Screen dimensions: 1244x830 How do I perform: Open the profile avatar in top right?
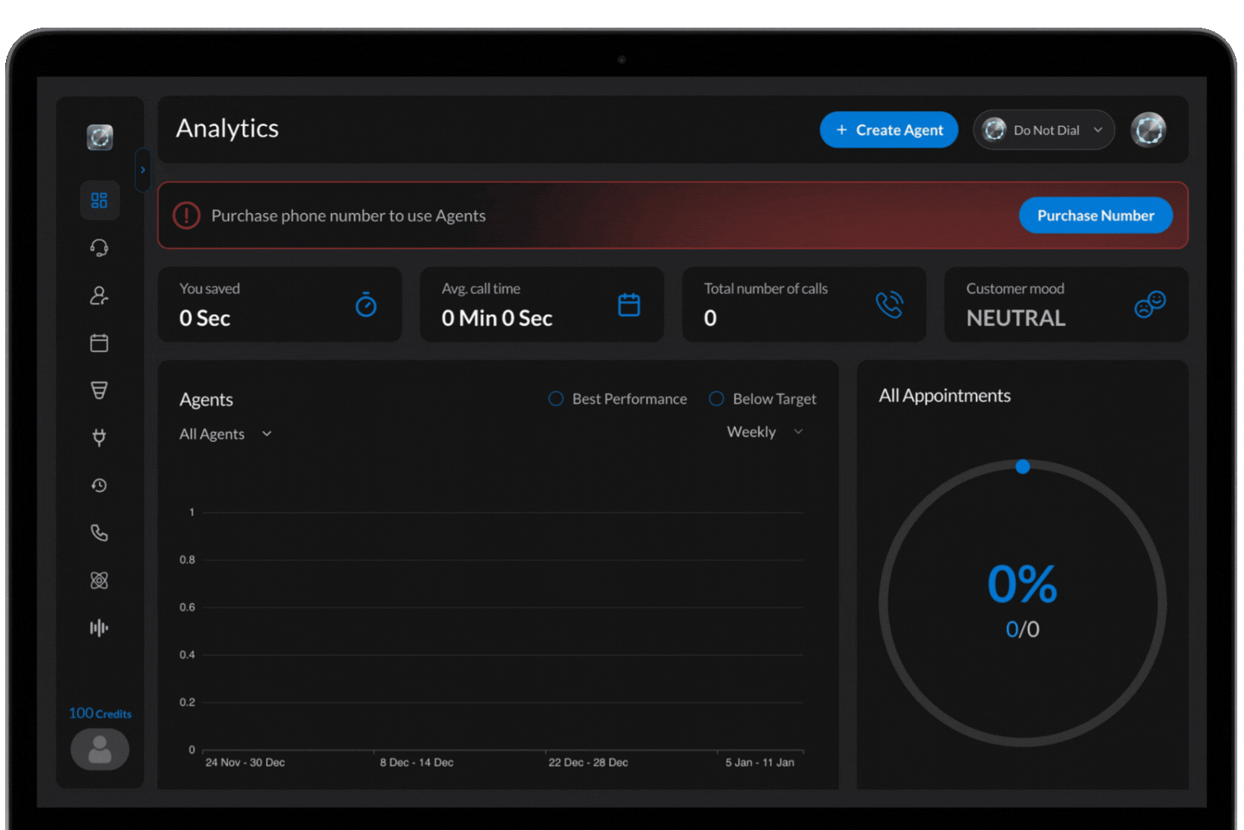point(1148,130)
